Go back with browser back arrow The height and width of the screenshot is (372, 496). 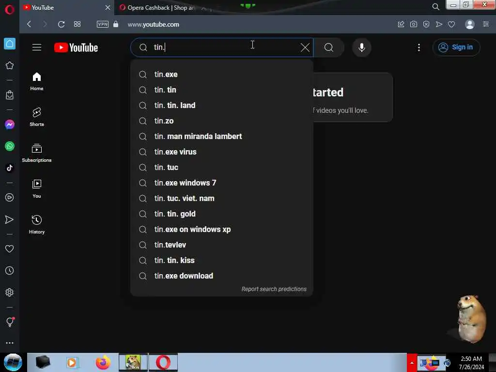pos(29,24)
